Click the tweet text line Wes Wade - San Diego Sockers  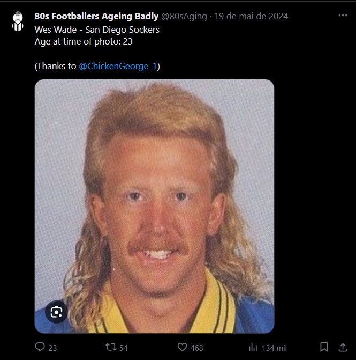tap(97, 30)
